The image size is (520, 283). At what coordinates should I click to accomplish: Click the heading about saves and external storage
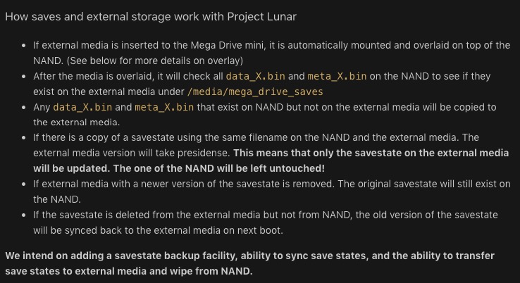(151, 17)
